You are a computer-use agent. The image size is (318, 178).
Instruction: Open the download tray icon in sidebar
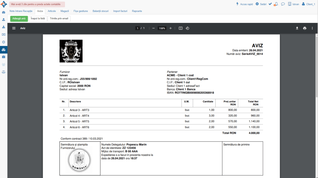[3, 27]
